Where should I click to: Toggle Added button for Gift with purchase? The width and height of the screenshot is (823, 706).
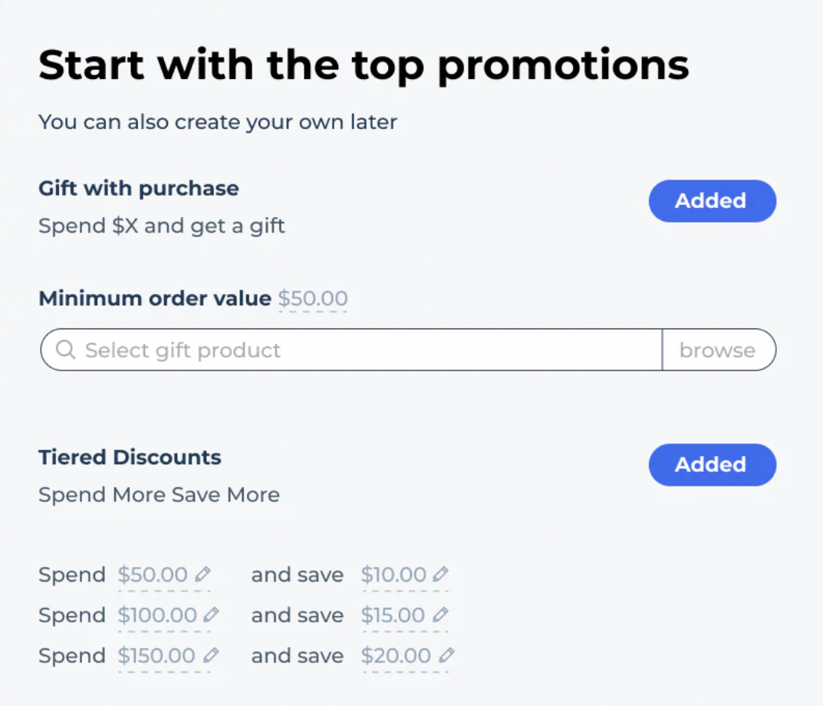(x=712, y=201)
